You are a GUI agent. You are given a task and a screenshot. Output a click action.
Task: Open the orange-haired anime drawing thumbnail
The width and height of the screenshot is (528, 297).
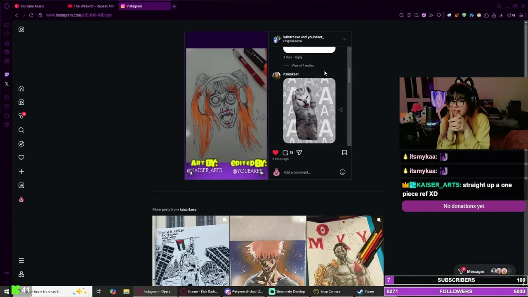pos(268,251)
